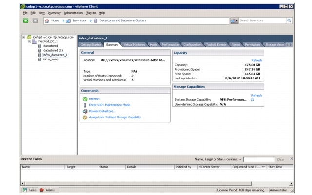Viewport: 312px width, 195px height.
Task: Click the Home icon in address bar
Action: [47, 20]
